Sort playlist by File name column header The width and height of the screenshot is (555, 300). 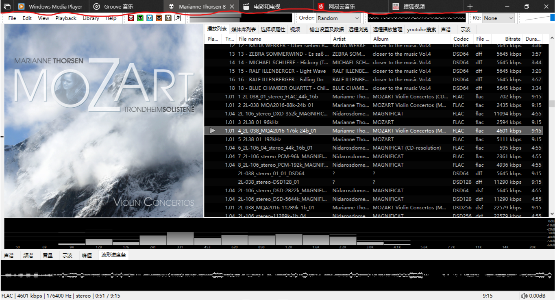click(283, 39)
